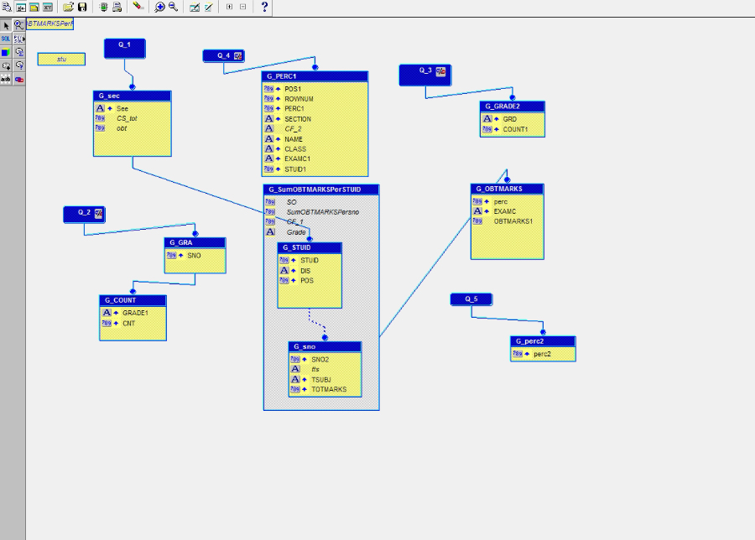Choose the Magnify tool in palette
The image size is (755, 540).
coord(18,26)
